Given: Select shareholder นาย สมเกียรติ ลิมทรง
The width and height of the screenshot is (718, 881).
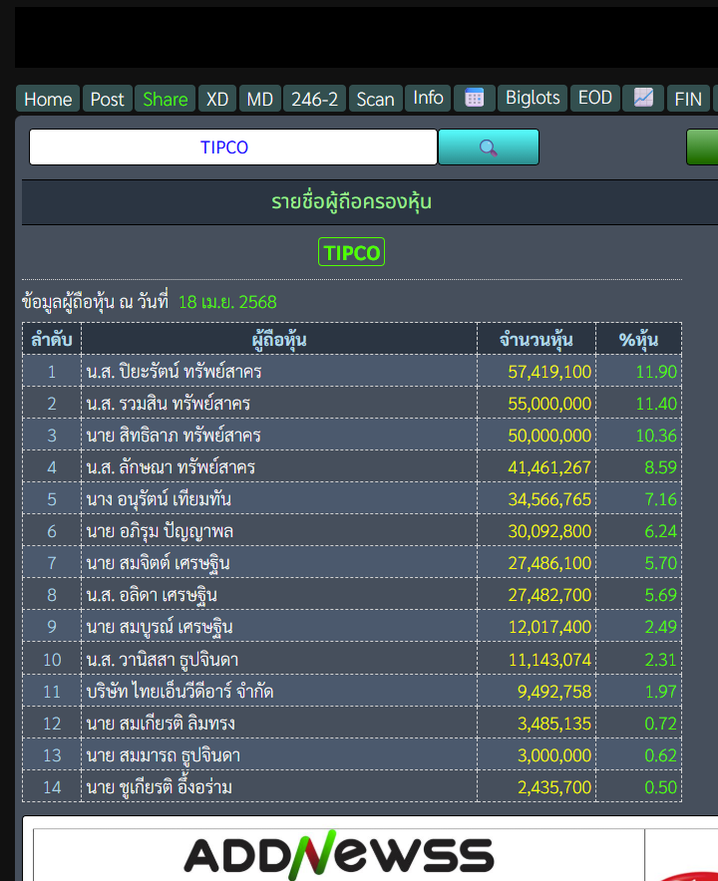Looking at the screenshot, I should pos(161,724).
